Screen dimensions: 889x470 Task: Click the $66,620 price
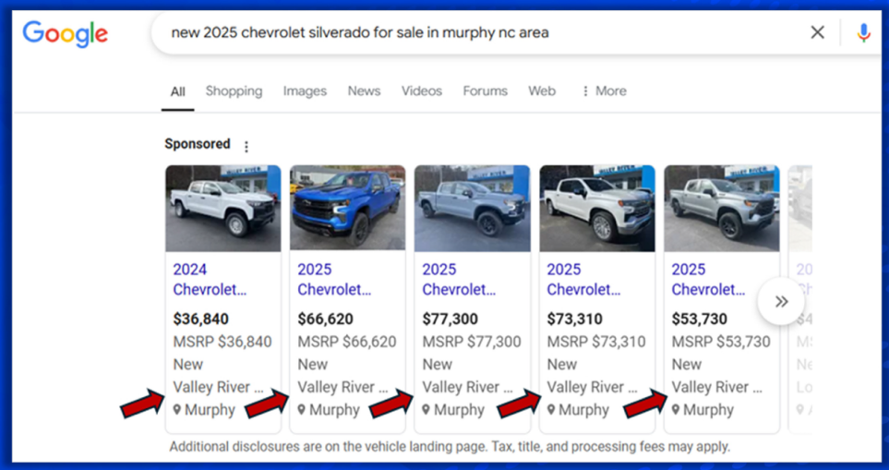[326, 319]
